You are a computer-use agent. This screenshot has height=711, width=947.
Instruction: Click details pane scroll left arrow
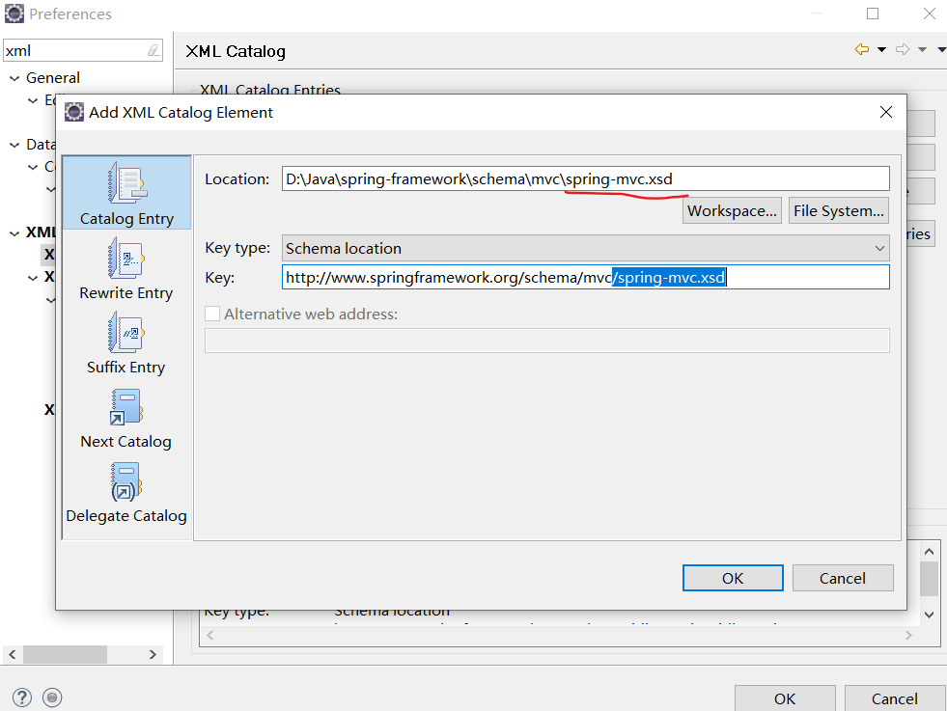tap(210, 635)
